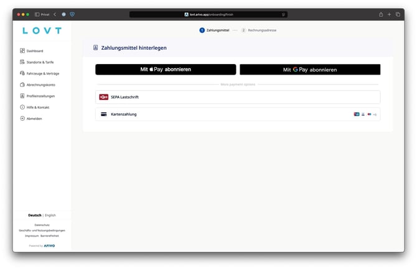The image size is (417, 269).
Task: Click the Fahrzeuge & Verträge car icon
Action: tap(22, 73)
